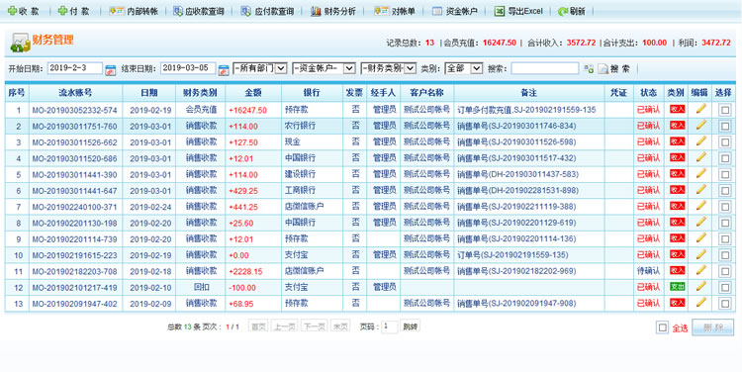Expand the 类别 全部 dropdown

pyautogui.click(x=464, y=68)
